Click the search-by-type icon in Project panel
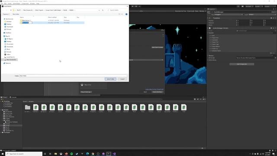Viewport: 277px width, 156px height. pyautogui.click(x=195, y=99)
